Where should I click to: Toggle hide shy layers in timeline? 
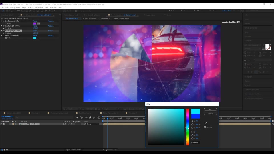86,117
